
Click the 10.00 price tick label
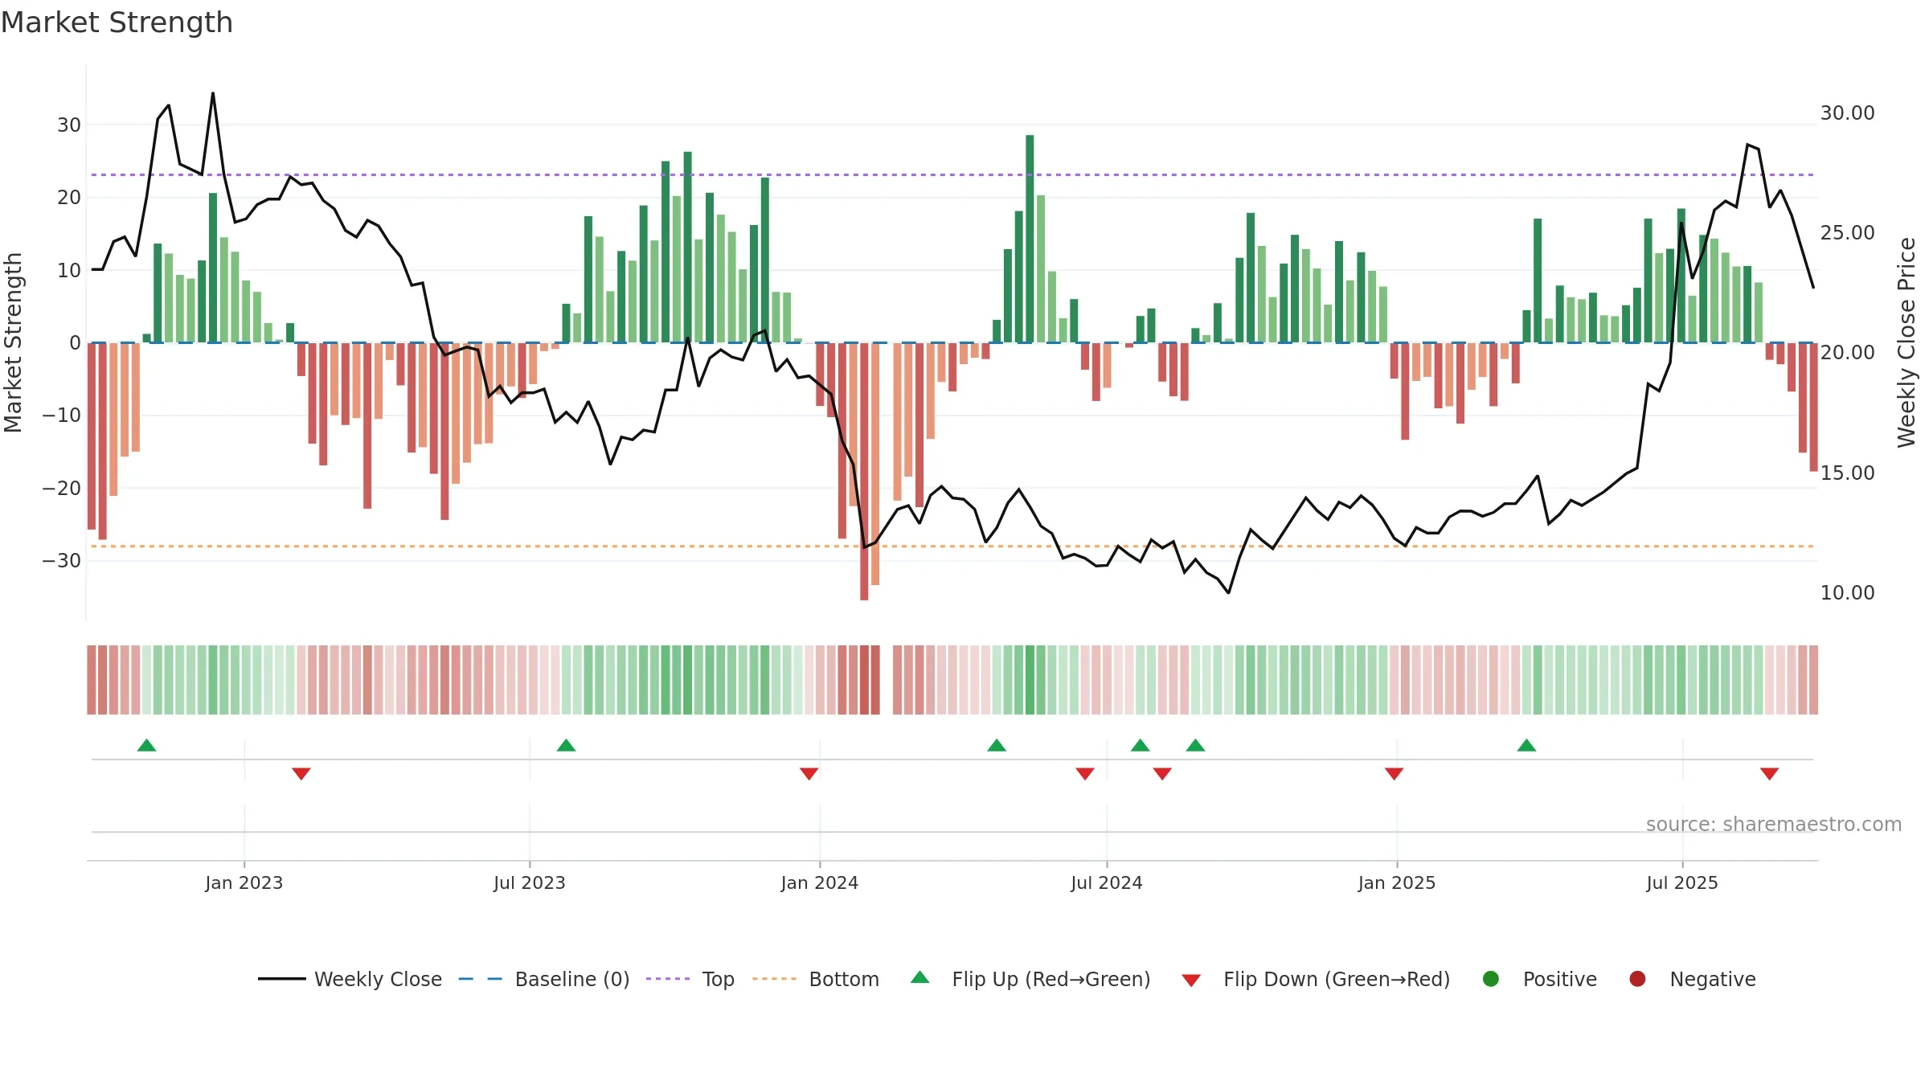1847,592
